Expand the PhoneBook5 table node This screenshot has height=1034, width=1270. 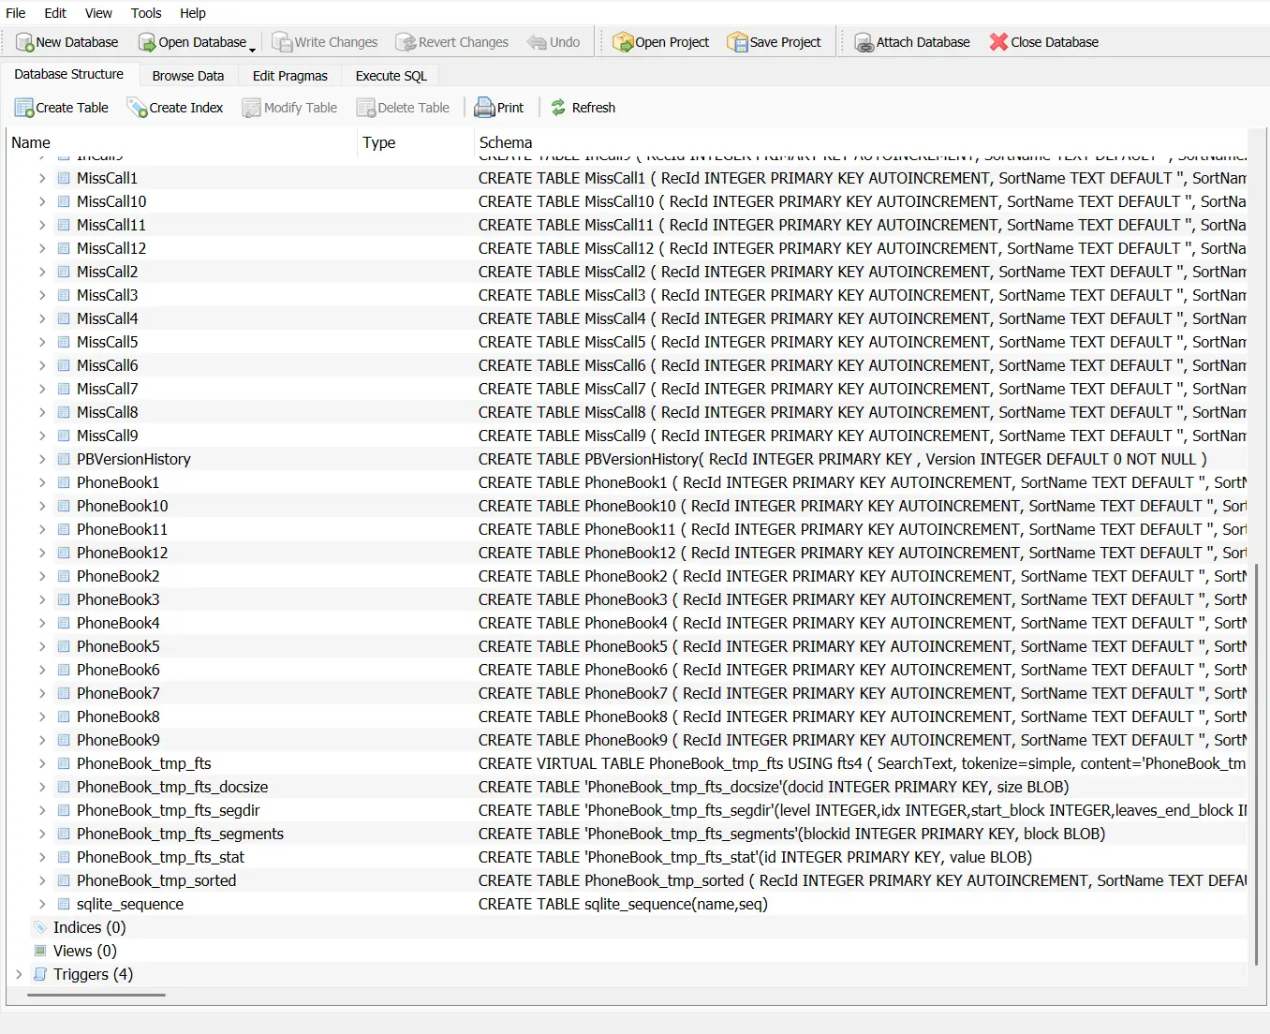pyautogui.click(x=42, y=646)
